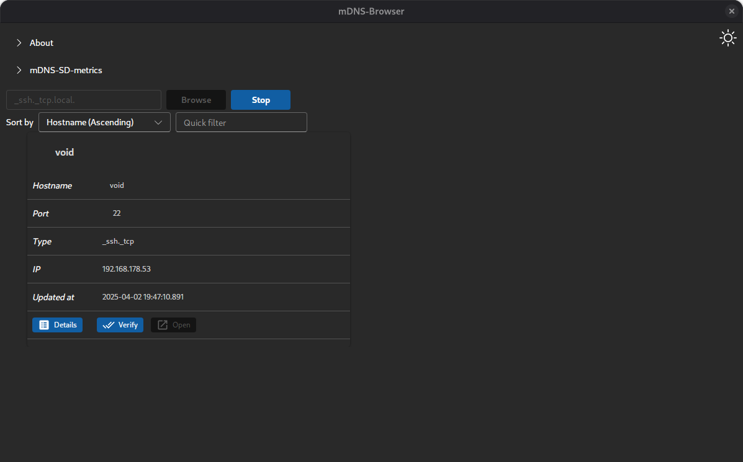743x462 pixels.
Task: Click the void card title
Action: (65, 152)
